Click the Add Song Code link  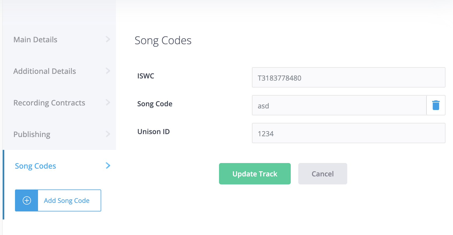66,200
